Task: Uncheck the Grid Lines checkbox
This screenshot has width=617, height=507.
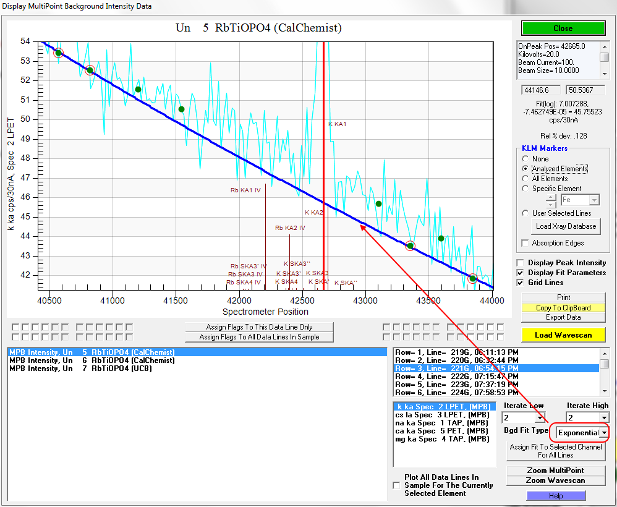Action: click(520, 283)
